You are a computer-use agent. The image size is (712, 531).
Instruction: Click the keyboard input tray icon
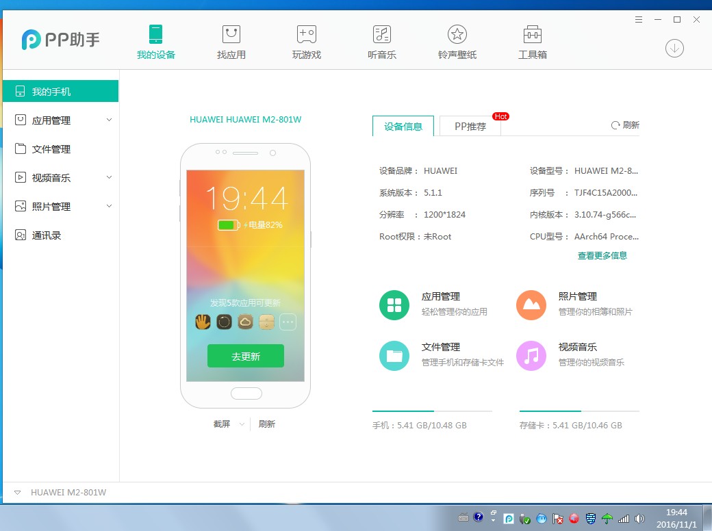click(463, 517)
